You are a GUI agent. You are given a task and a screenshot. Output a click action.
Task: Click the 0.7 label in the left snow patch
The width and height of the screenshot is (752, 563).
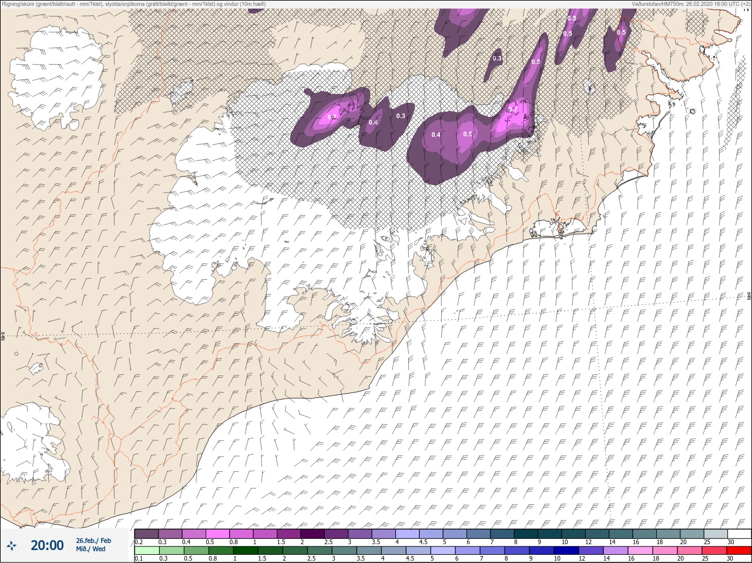332,117
